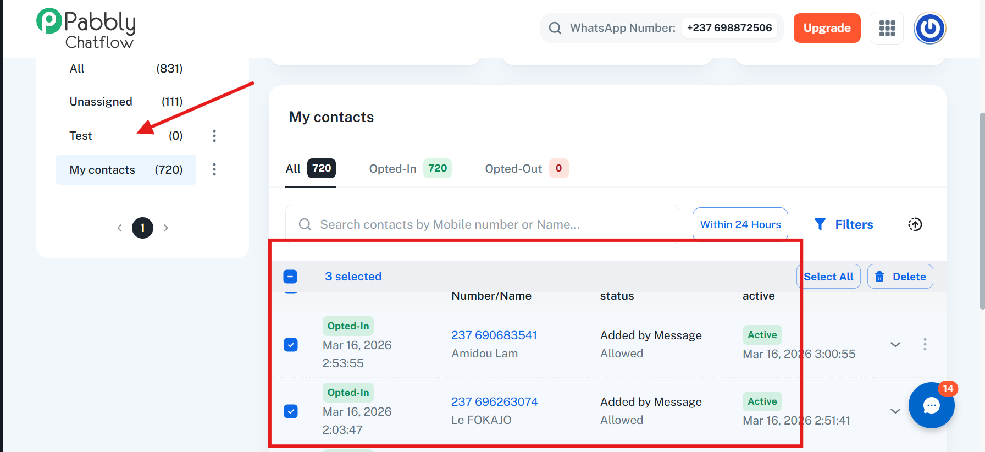Go to next page of contact lists
The height and width of the screenshot is (452, 985).
click(x=165, y=228)
